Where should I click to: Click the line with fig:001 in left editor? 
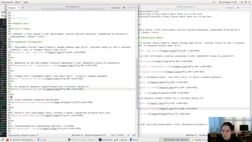coord(48,52)
